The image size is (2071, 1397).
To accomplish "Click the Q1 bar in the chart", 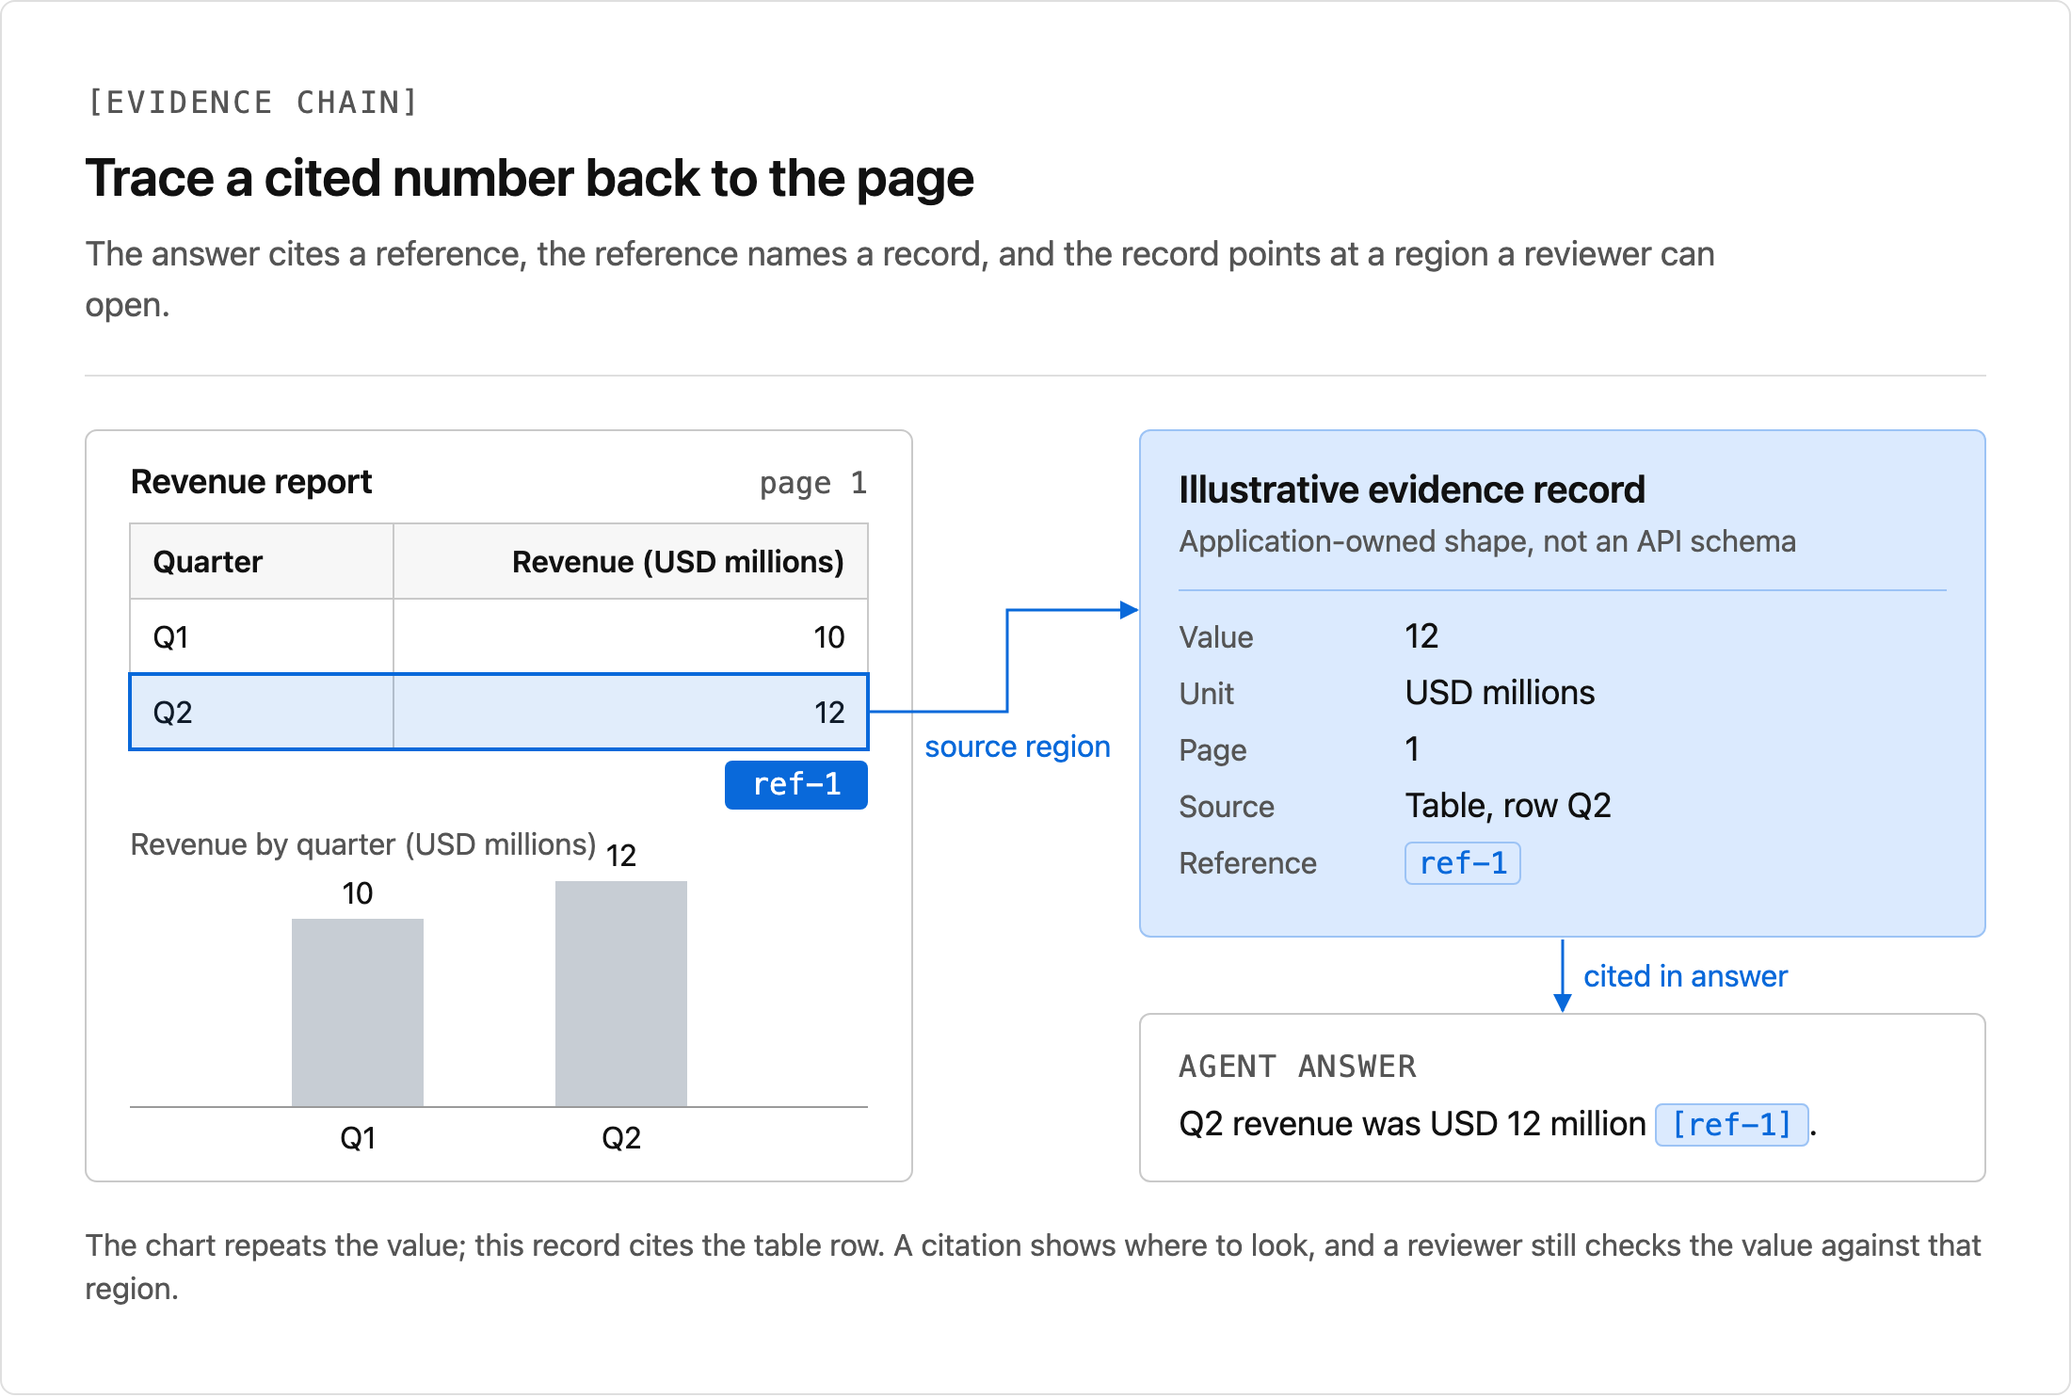I will 358,1013.
